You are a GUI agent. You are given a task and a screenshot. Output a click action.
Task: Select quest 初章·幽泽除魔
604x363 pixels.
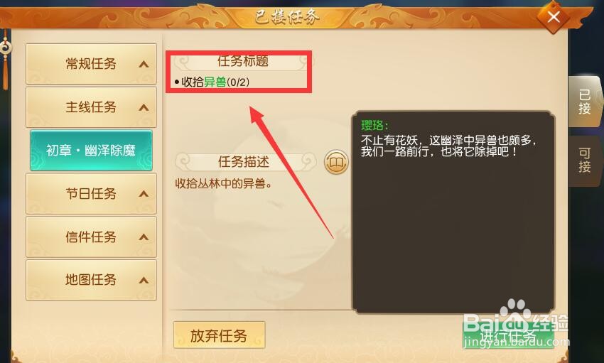(x=91, y=150)
